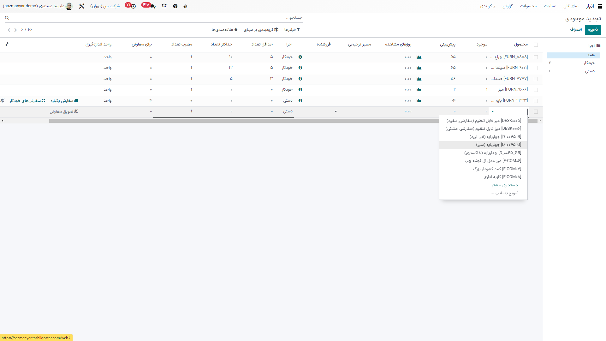The width and height of the screenshot is (606, 341).
Task: Click the search magnifier icon
Action: (7, 18)
